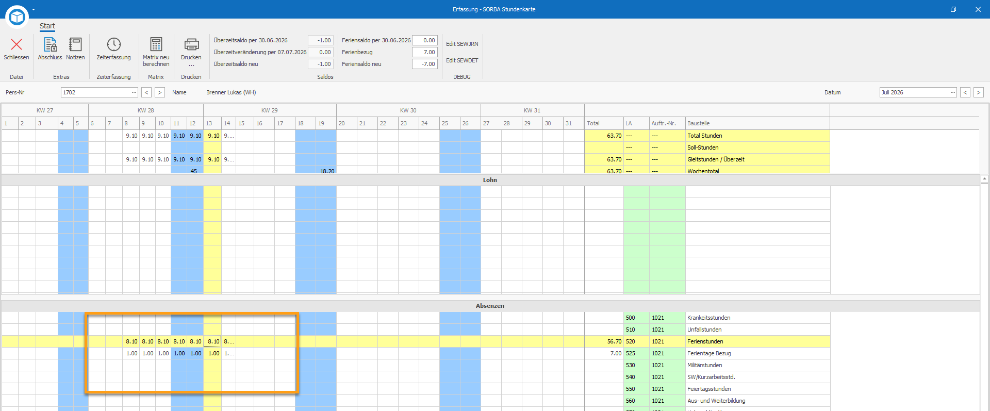Switch to previous month arrow next to Datum

click(965, 92)
